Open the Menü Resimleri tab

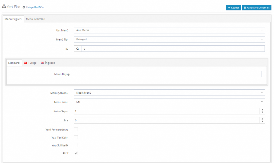pyautogui.click(x=36, y=19)
